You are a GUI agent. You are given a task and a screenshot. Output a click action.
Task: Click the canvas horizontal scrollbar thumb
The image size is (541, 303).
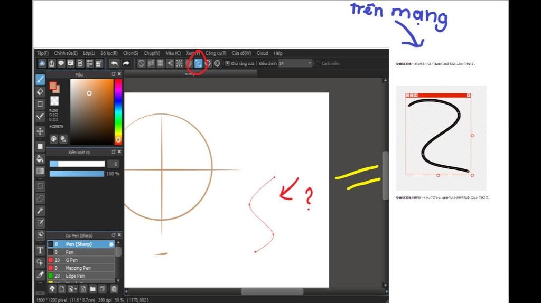[x=272, y=291]
